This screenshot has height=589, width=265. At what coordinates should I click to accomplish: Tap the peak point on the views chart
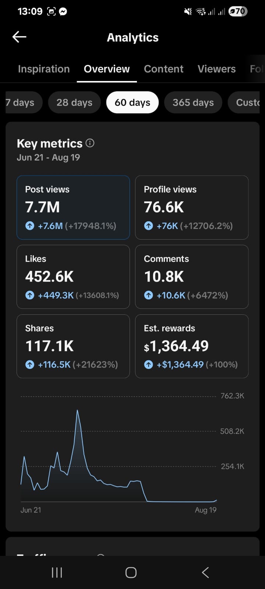click(x=77, y=410)
